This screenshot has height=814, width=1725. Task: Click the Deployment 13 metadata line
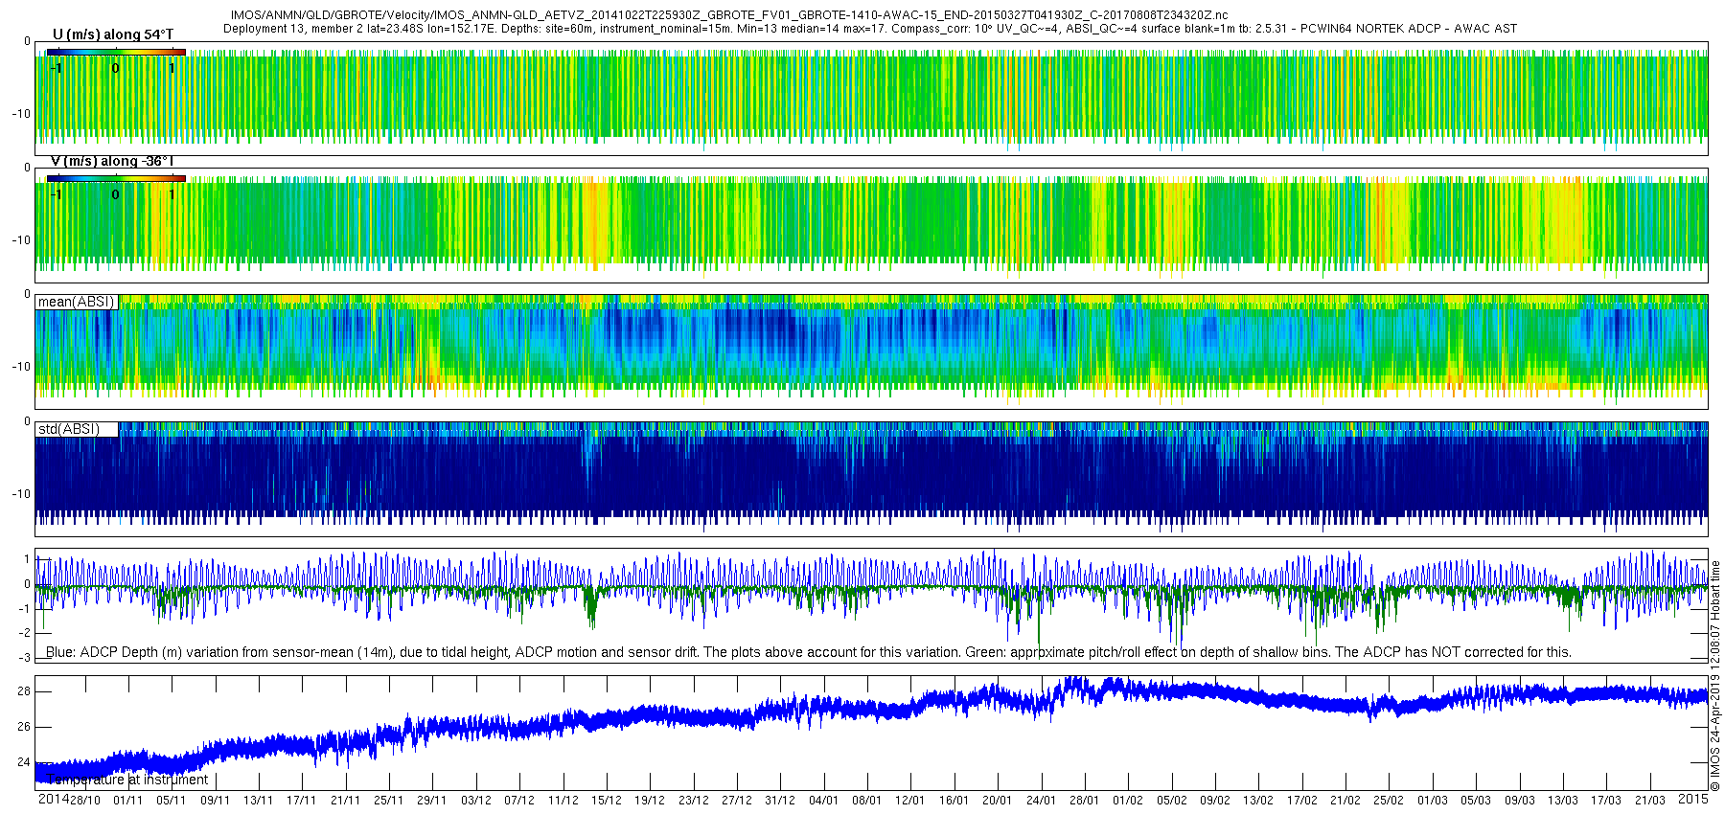click(x=869, y=29)
